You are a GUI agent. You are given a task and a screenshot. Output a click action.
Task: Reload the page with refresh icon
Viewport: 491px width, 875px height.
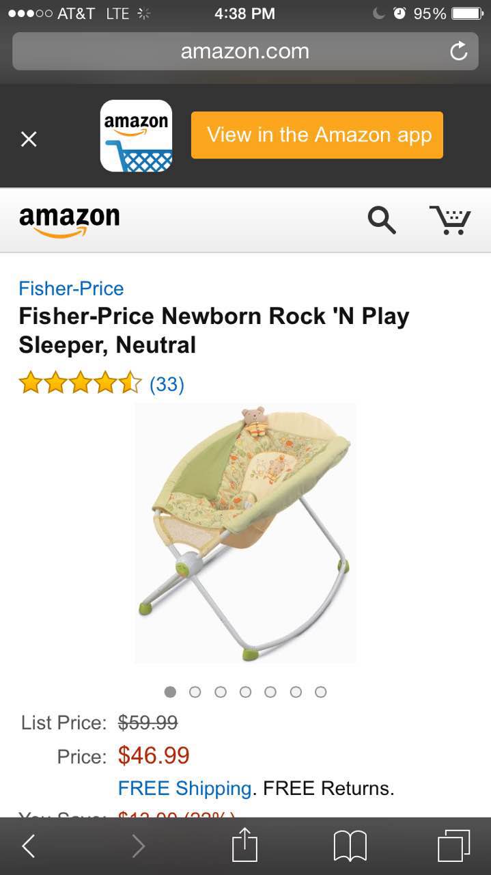[x=459, y=51]
